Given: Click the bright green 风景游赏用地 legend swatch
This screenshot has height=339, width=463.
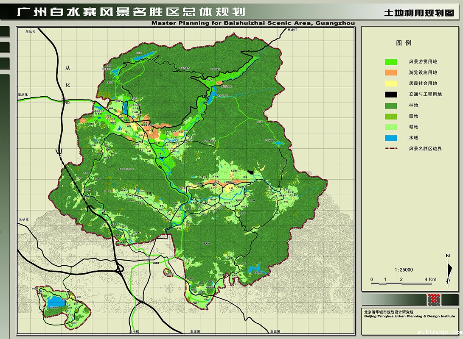Looking at the screenshot, I should pos(391,62).
